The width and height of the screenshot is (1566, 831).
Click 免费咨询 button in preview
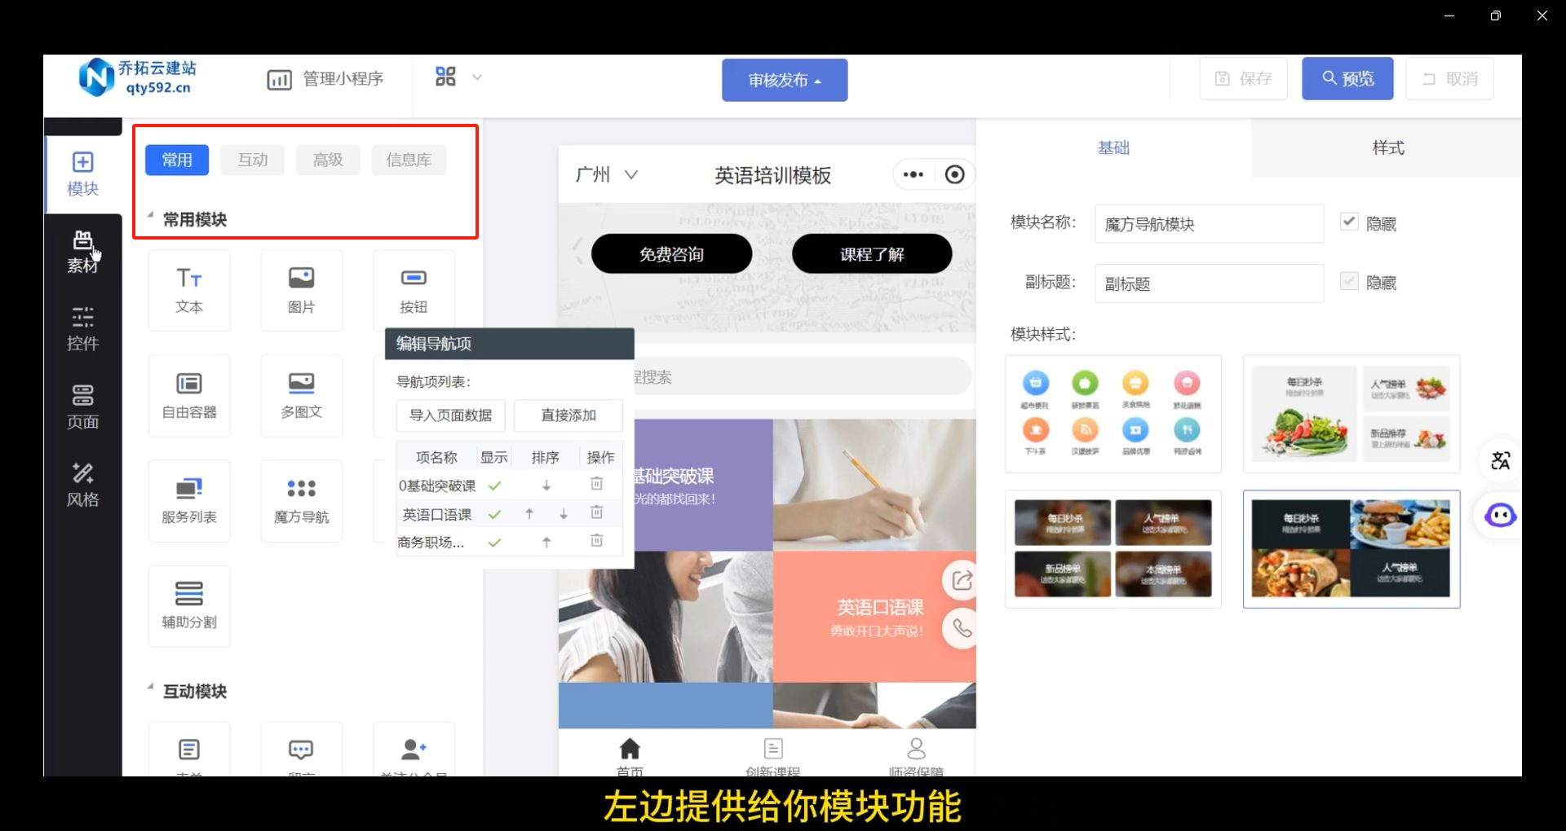(x=671, y=254)
